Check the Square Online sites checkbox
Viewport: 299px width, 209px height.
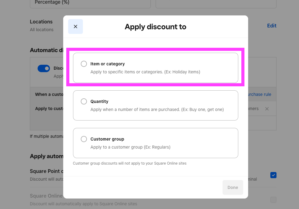[273, 200]
